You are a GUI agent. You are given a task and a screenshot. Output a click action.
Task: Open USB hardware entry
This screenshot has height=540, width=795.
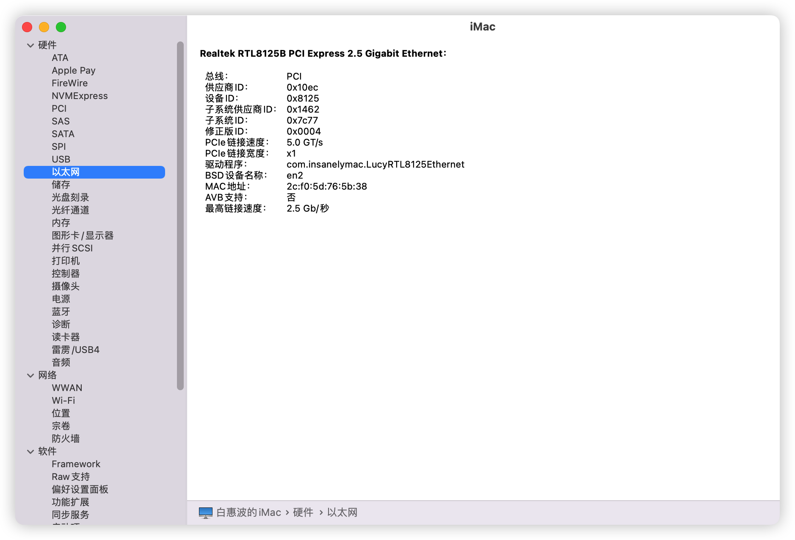click(61, 160)
